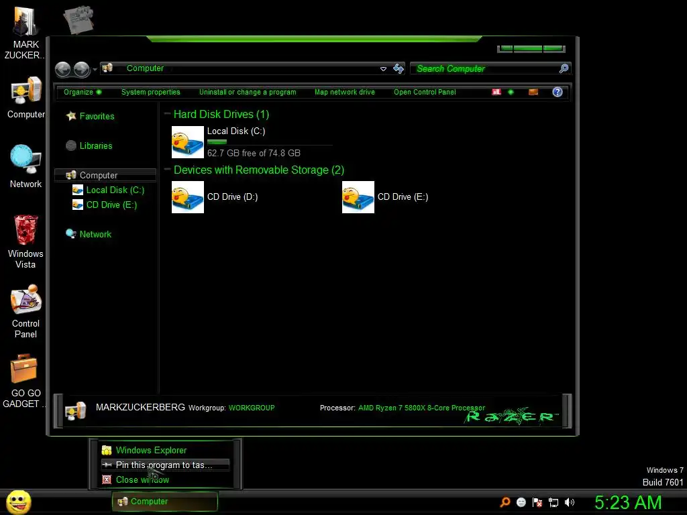
Task: Open Help with the blue question icon
Action: point(558,92)
